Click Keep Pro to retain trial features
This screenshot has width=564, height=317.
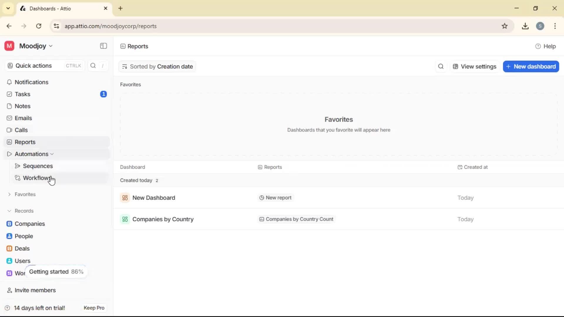pyautogui.click(x=94, y=308)
